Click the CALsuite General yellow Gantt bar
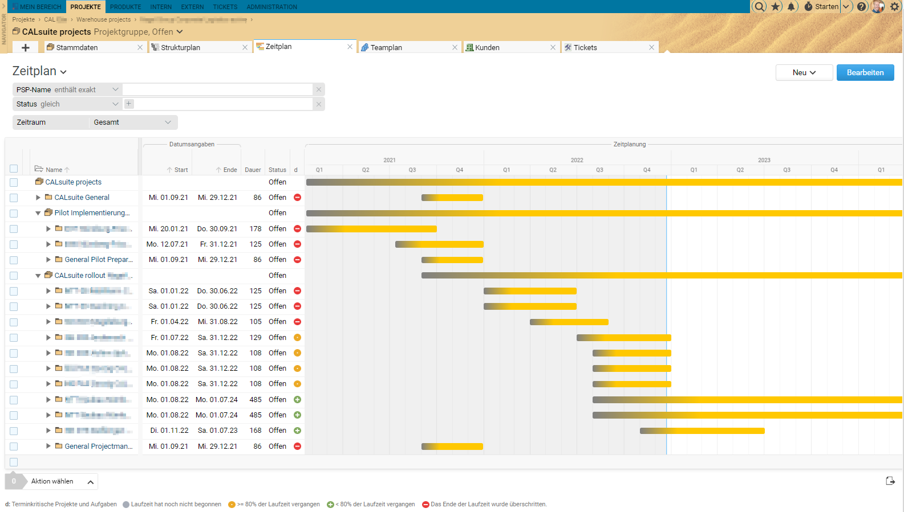The image size is (904, 512). [x=452, y=198]
